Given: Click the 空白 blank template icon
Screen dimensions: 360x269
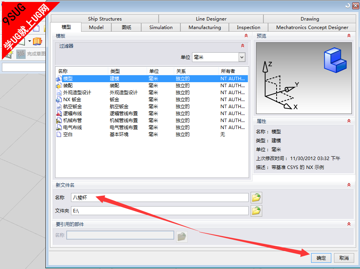Looking at the screenshot, I should [x=59, y=134].
